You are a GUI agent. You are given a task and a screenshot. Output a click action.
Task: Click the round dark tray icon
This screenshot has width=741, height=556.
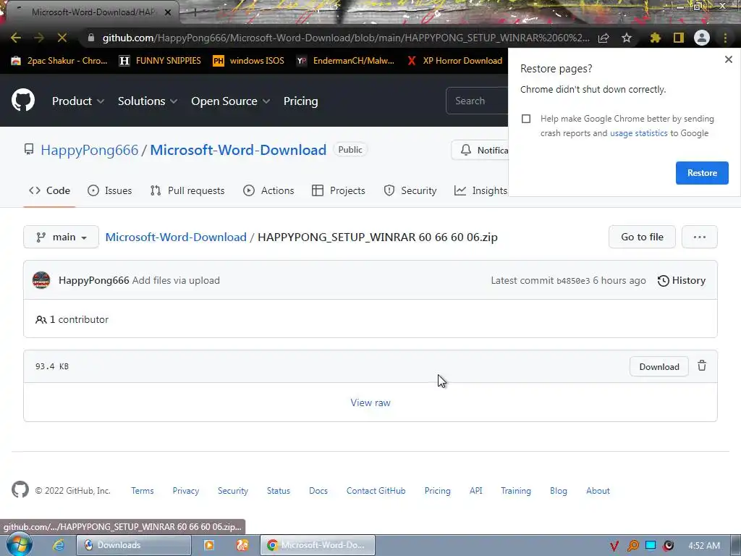pos(668,546)
